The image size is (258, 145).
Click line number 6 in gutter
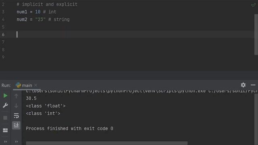3,35
